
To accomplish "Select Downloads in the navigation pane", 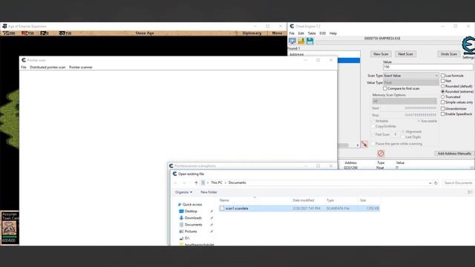I will pos(190,218).
